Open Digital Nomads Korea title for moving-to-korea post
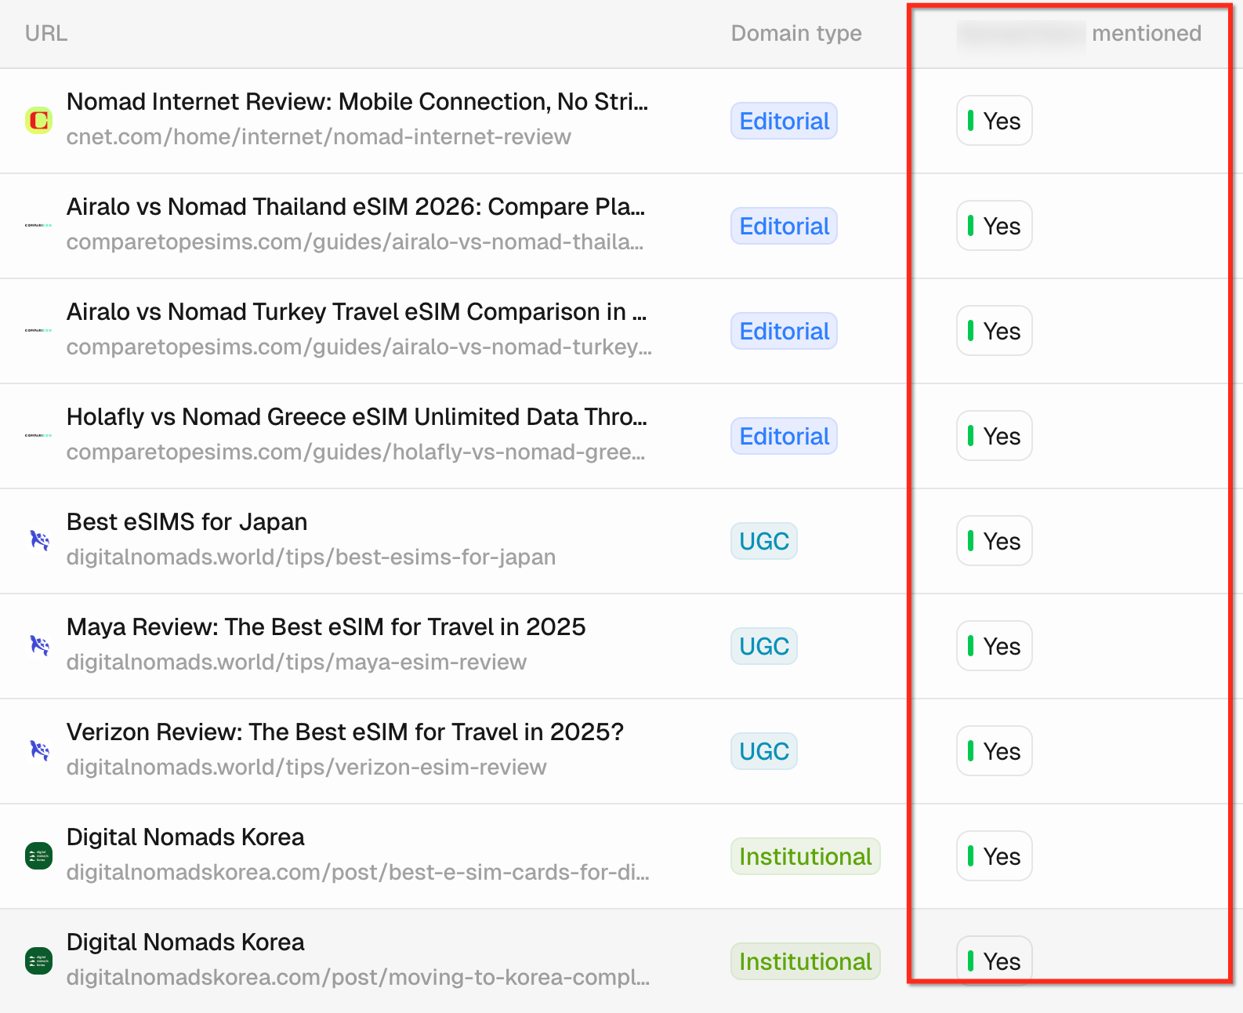 [x=185, y=942]
